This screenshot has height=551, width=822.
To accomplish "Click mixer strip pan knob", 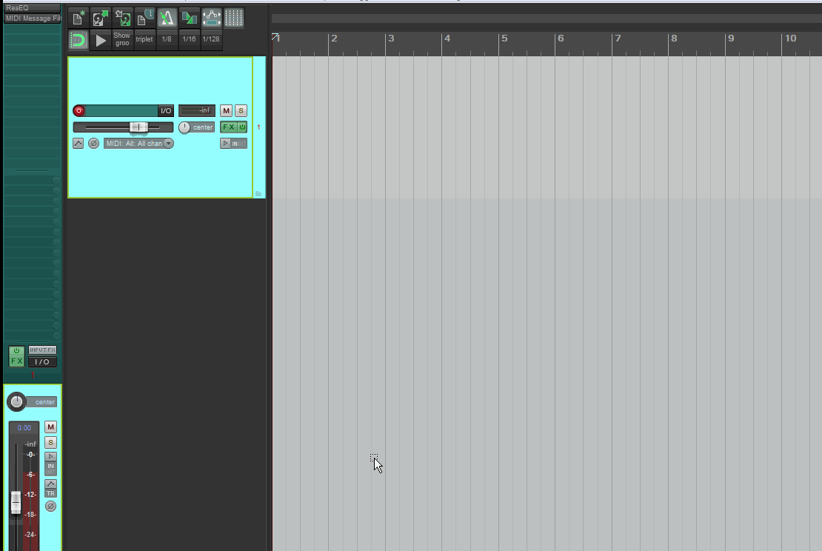I will [16, 401].
